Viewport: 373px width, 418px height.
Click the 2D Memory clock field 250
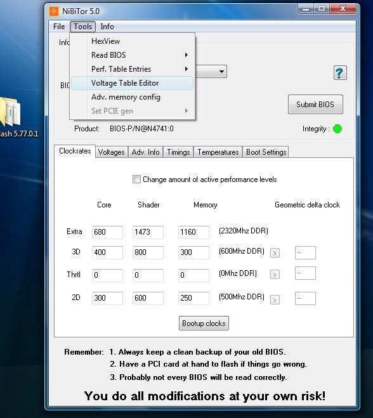193,297
